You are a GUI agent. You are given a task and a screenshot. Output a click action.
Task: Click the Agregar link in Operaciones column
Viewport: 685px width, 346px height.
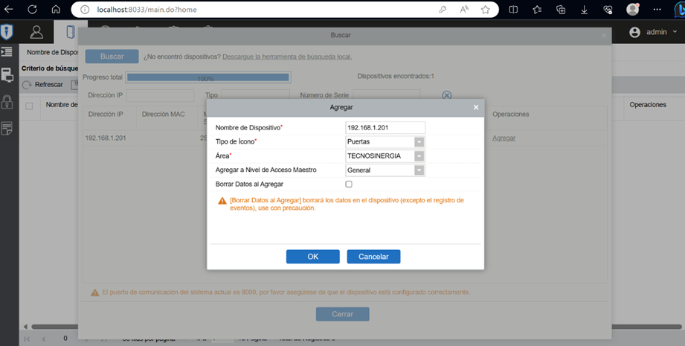point(504,138)
